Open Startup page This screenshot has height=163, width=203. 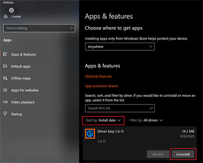[17, 114]
